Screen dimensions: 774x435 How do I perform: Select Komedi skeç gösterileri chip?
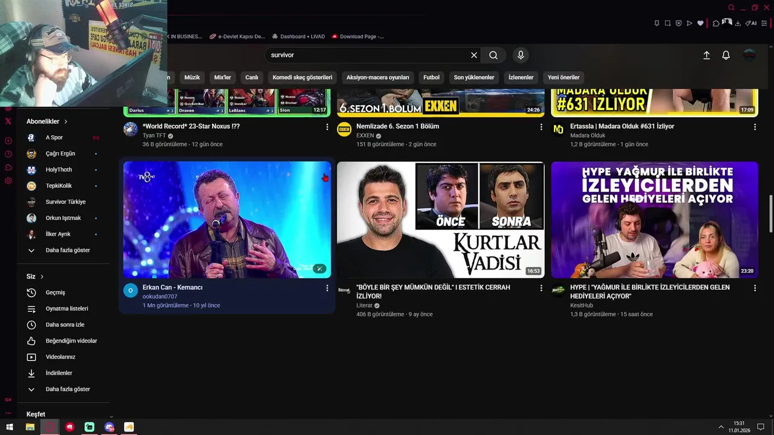coord(302,77)
